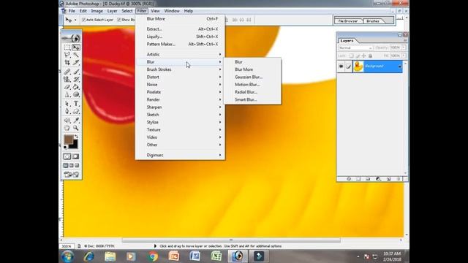
Task: Toggle Lock transparent pixels checkbox
Action: (351, 56)
